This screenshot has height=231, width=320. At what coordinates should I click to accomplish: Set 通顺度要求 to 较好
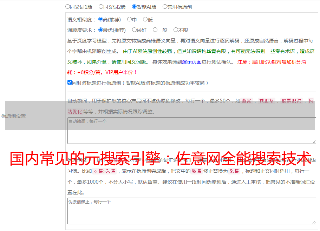point(134,30)
